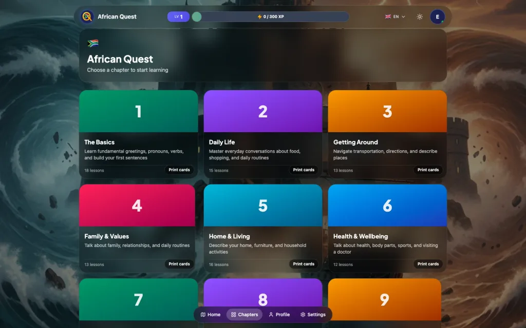Click the "Getting Around" chapter title
Viewport: 526px width, 328px height.
pos(355,142)
